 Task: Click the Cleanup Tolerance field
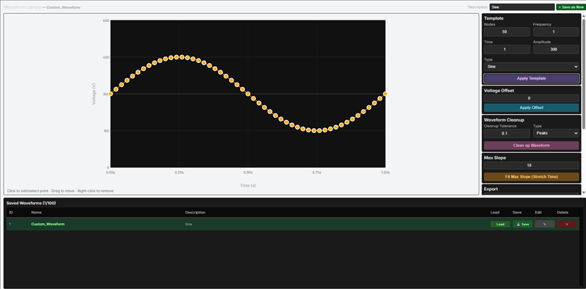pos(507,133)
